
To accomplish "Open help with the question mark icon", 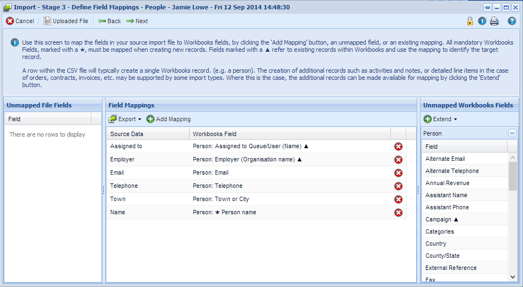I will 511,21.
